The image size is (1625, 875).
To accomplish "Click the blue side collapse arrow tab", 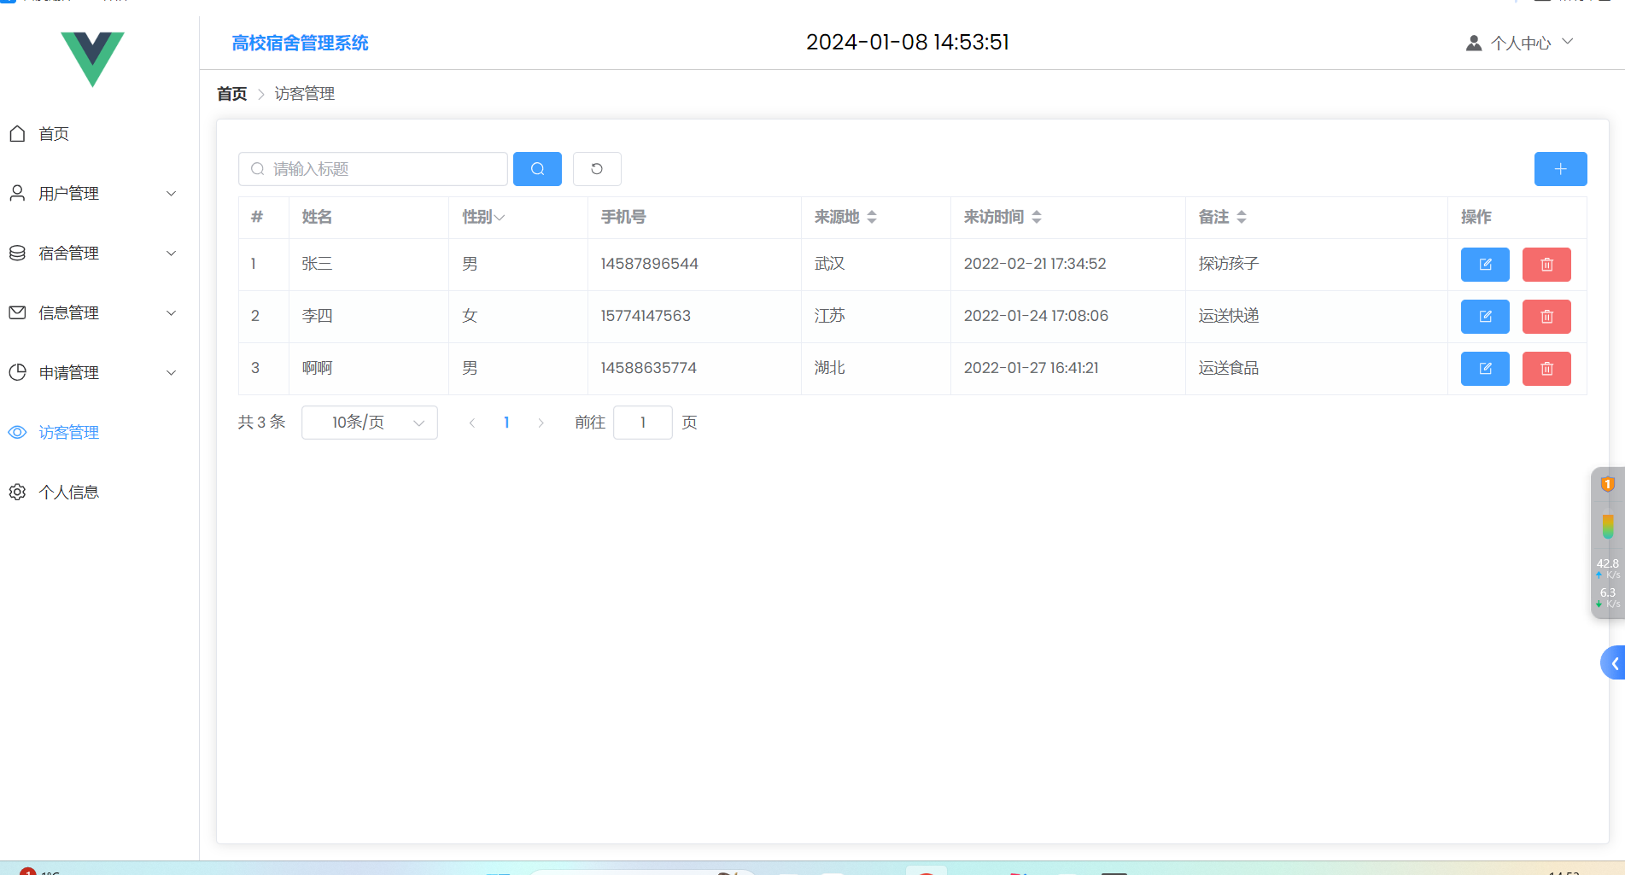I will tap(1613, 663).
